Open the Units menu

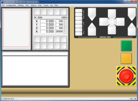40,5
